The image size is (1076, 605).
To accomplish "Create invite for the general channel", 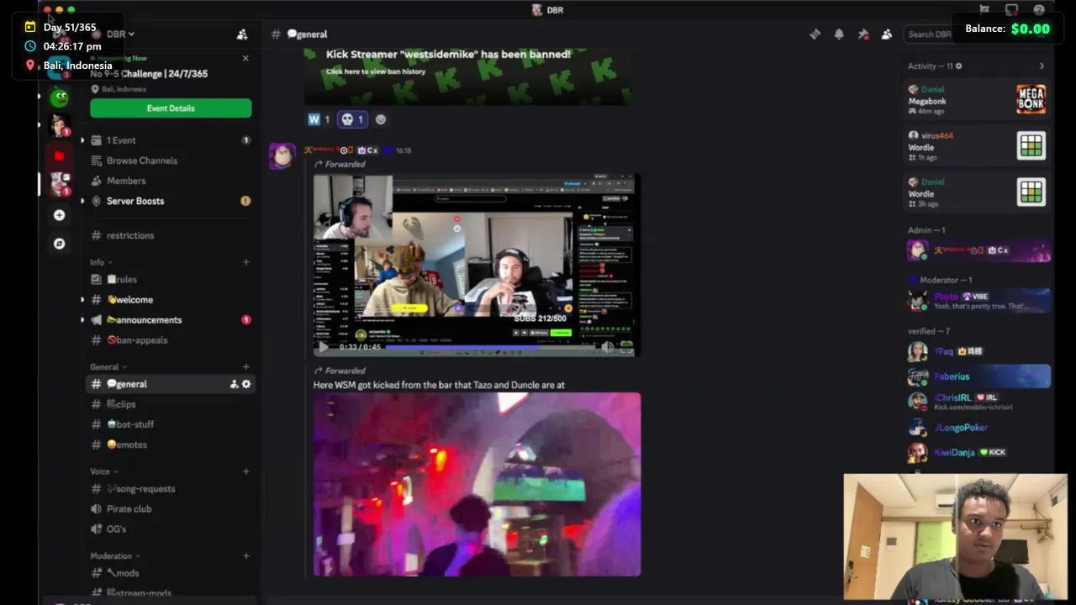I will point(234,384).
